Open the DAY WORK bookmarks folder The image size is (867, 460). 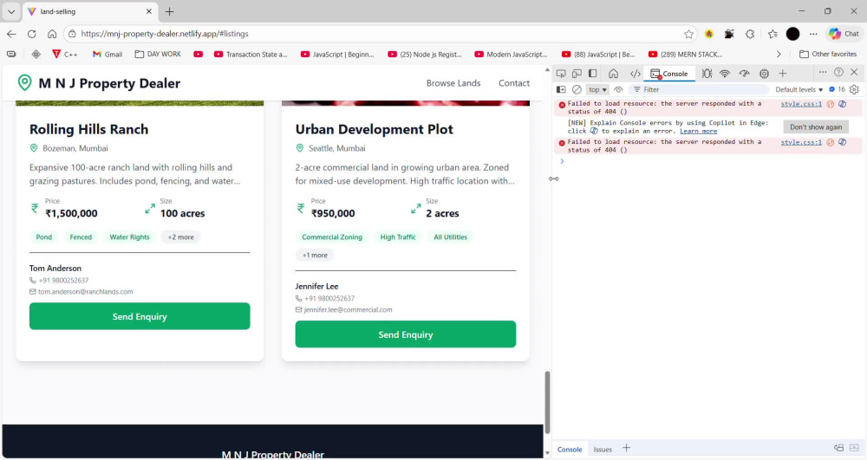point(158,54)
